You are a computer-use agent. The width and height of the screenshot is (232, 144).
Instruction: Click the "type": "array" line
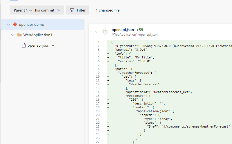pos(158,119)
